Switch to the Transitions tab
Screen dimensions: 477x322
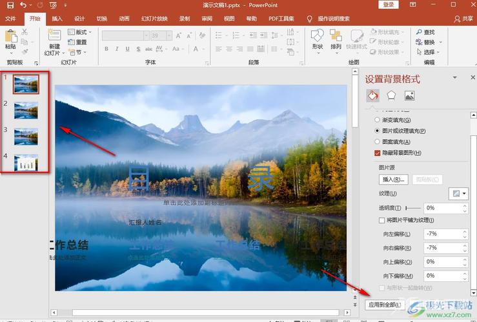[x=101, y=19]
